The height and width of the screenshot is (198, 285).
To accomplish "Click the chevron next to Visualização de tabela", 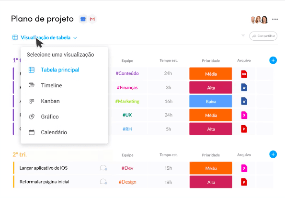I will [75, 38].
